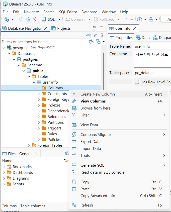Click the Collapse All navigator icon
Image resolution: width=171 pixels, height=212 pixels.
(x=88, y=35)
